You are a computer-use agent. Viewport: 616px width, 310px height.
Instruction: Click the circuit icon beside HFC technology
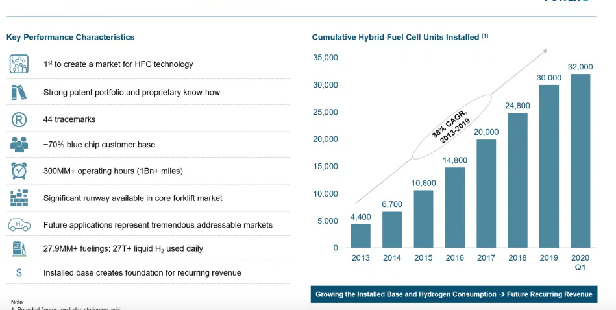tap(19, 64)
